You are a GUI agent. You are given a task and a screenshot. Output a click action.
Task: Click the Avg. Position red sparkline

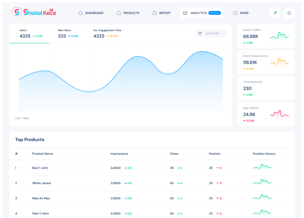(x=279, y=114)
